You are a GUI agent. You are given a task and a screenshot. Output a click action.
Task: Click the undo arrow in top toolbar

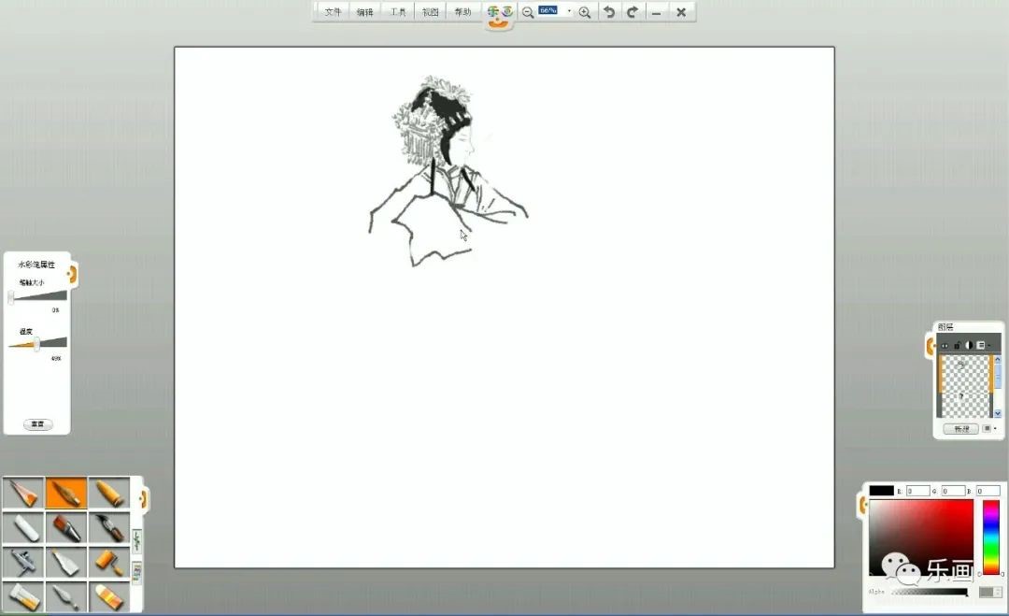click(x=609, y=12)
